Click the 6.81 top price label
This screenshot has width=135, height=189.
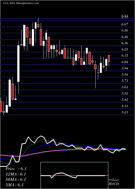(x=125, y=16)
